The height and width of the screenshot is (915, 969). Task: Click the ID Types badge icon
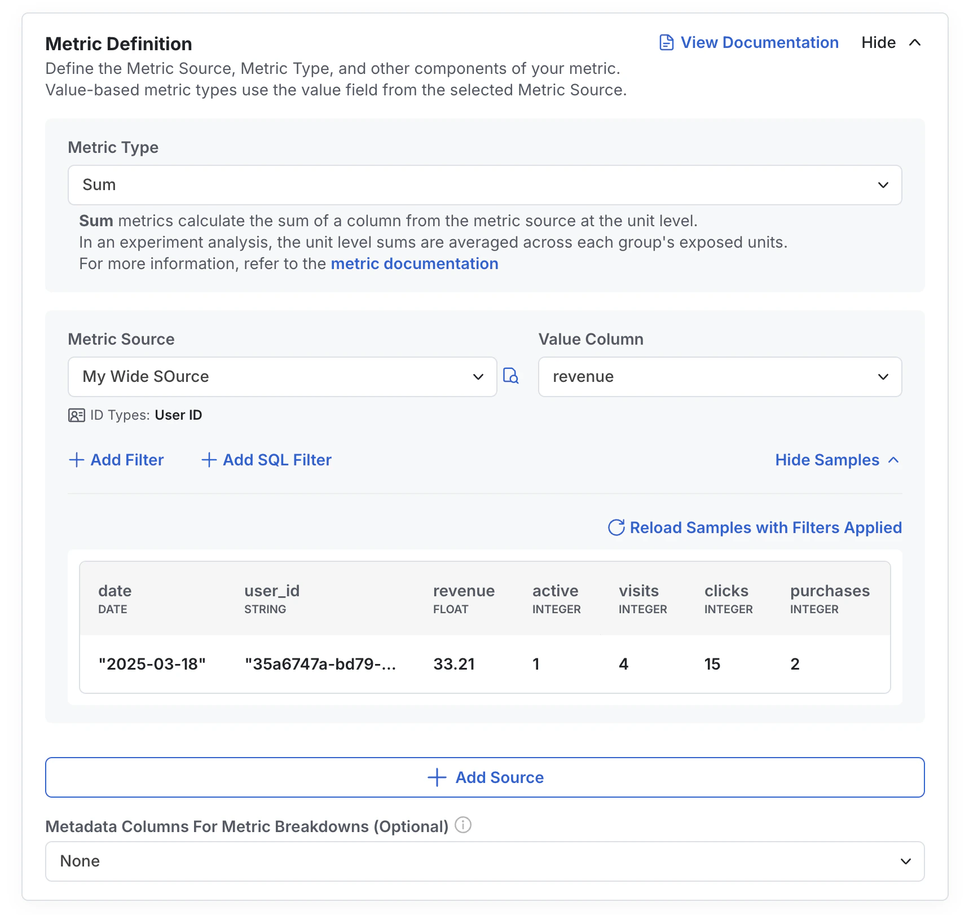[x=76, y=415]
